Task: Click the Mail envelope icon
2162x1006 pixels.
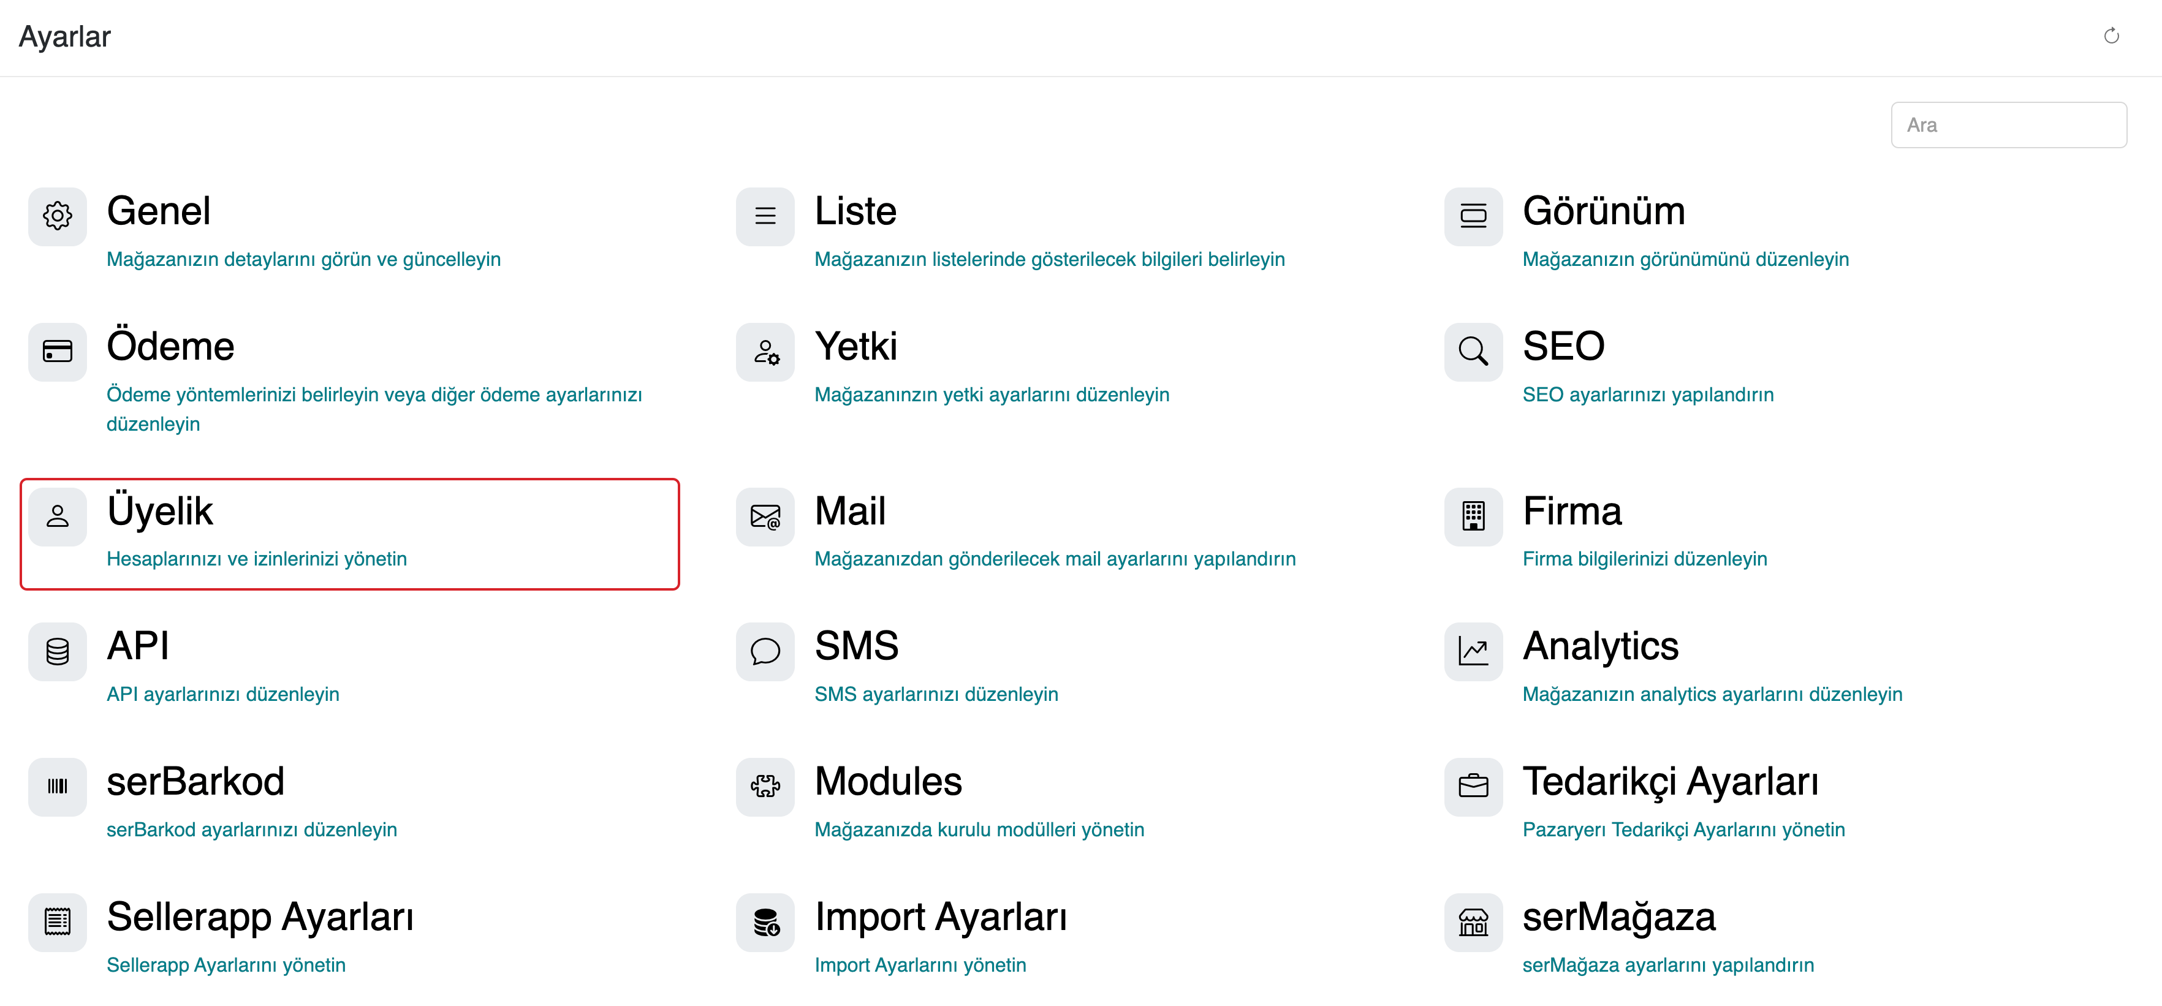Action: click(765, 517)
